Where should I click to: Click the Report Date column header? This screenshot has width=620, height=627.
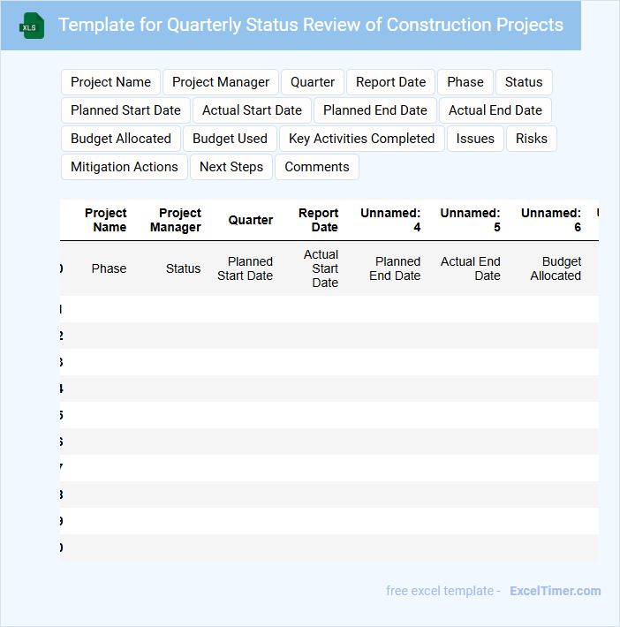click(319, 220)
